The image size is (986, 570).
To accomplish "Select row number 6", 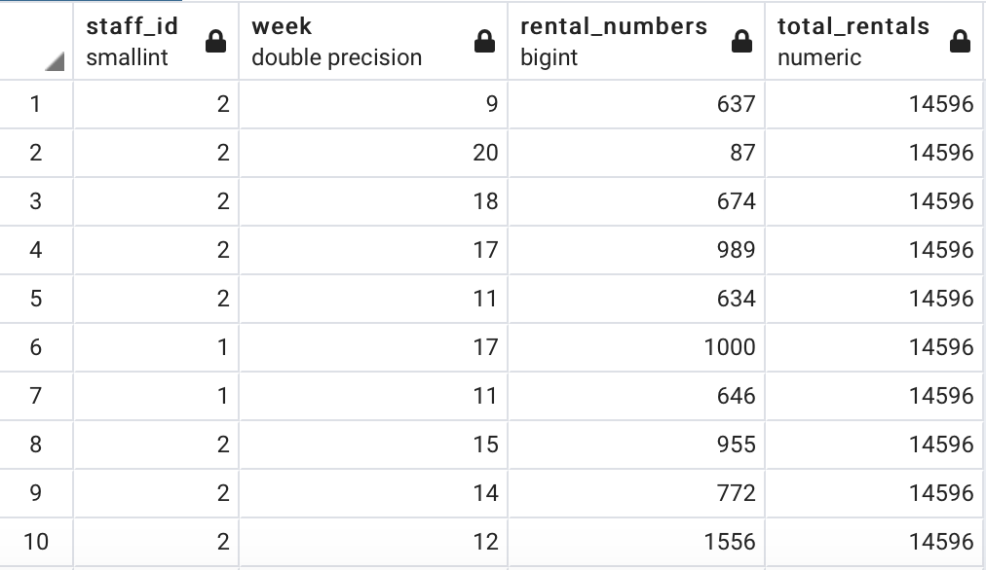I will 36,347.
